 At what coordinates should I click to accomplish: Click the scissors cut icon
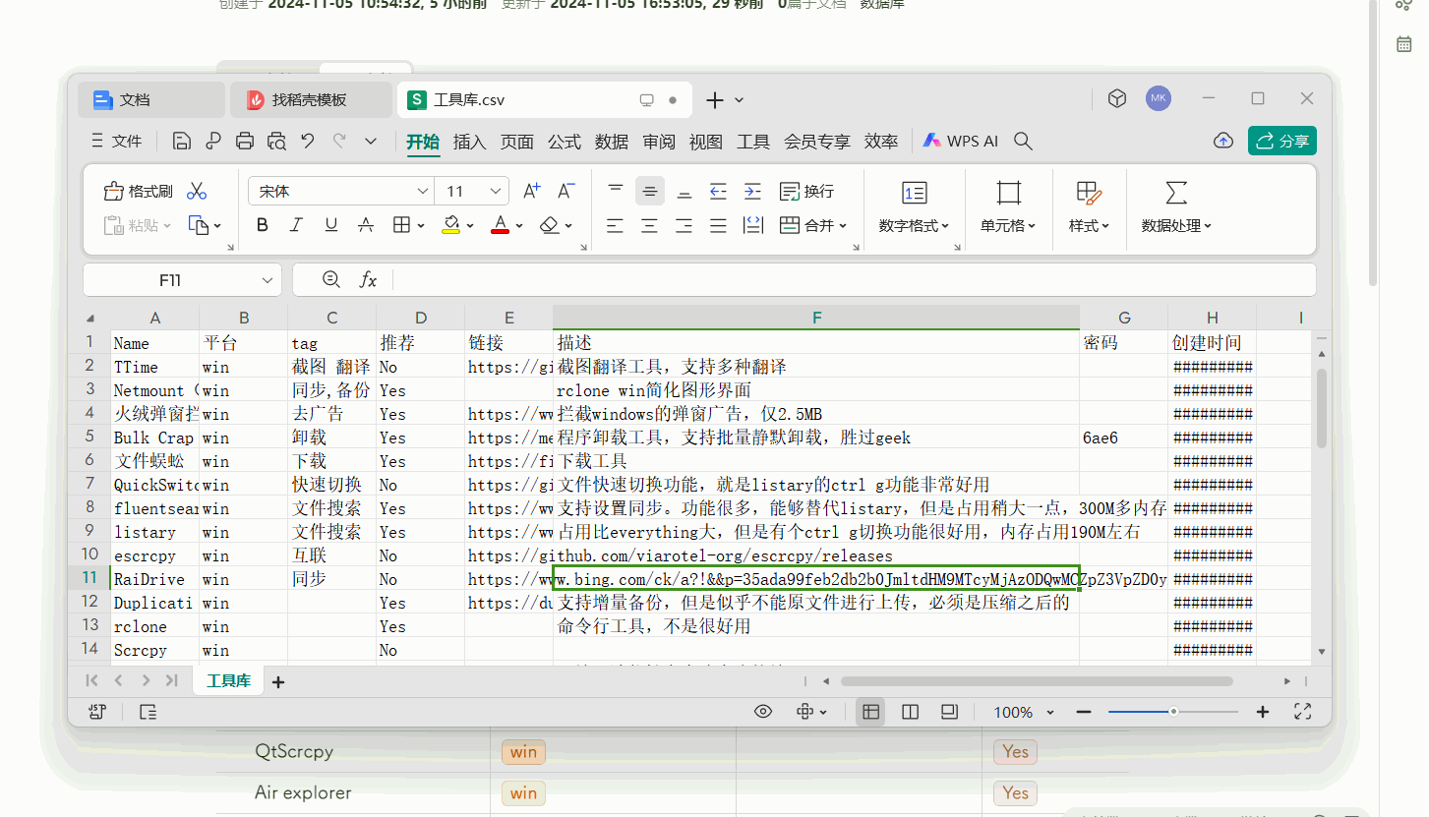(197, 192)
